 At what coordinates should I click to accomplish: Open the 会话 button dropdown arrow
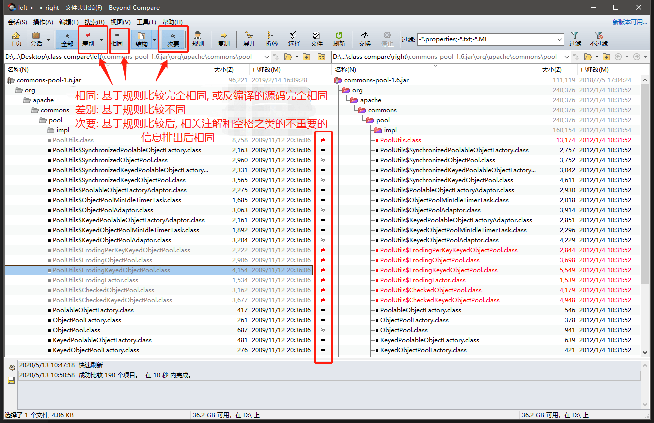[x=48, y=40]
